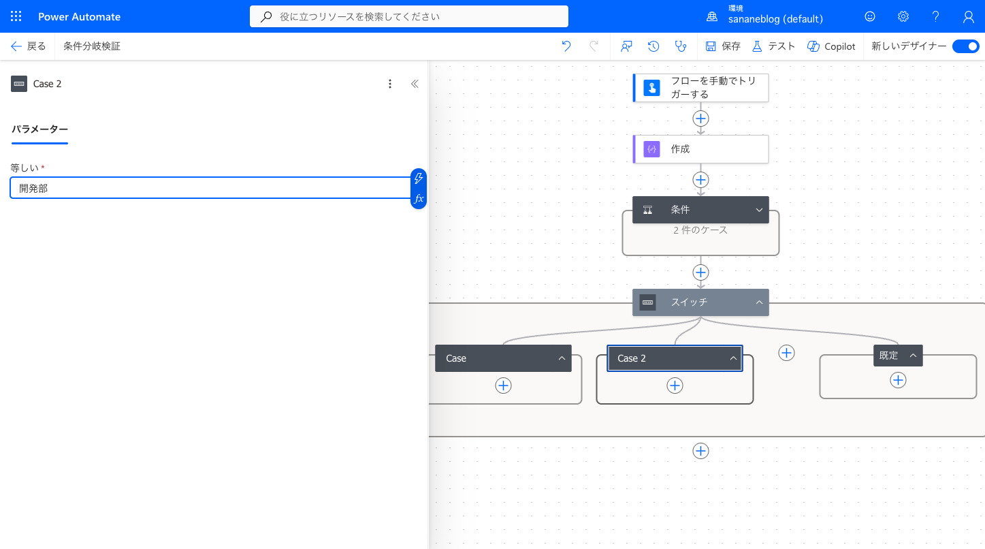Click the lightning dynamic content icon
The width and height of the screenshot is (985, 549).
coord(419,178)
